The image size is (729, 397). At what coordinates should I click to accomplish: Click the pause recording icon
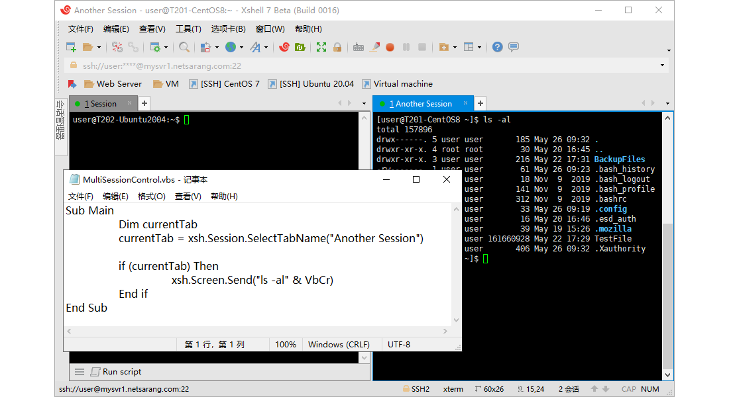coord(406,47)
